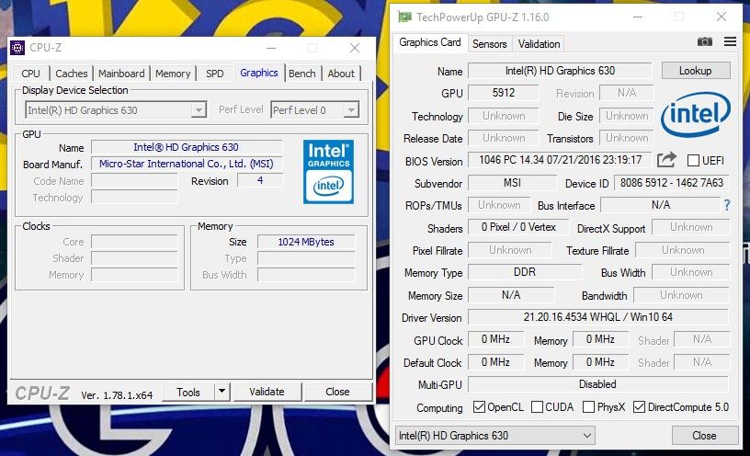Click the Device ID field

point(672,183)
